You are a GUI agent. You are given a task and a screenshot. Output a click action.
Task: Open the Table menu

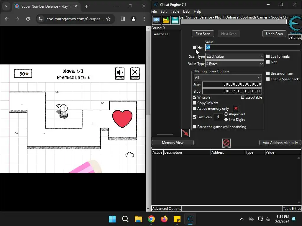coord(175,11)
